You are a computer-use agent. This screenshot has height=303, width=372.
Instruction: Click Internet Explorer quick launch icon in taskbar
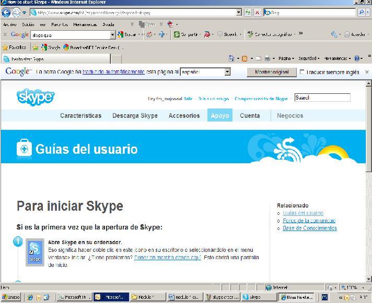(30, 297)
